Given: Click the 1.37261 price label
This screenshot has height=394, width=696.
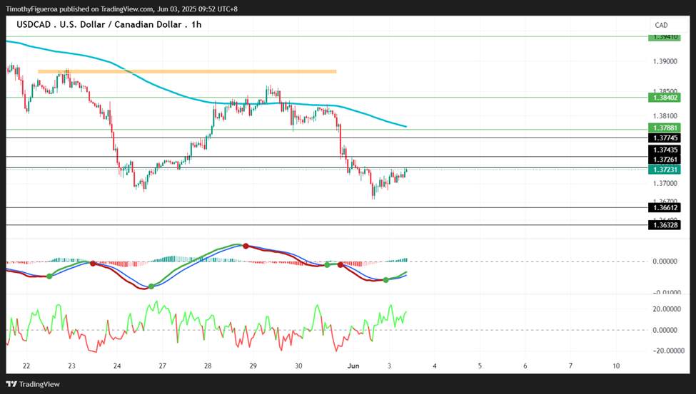Looking at the screenshot, I should tap(664, 160).
